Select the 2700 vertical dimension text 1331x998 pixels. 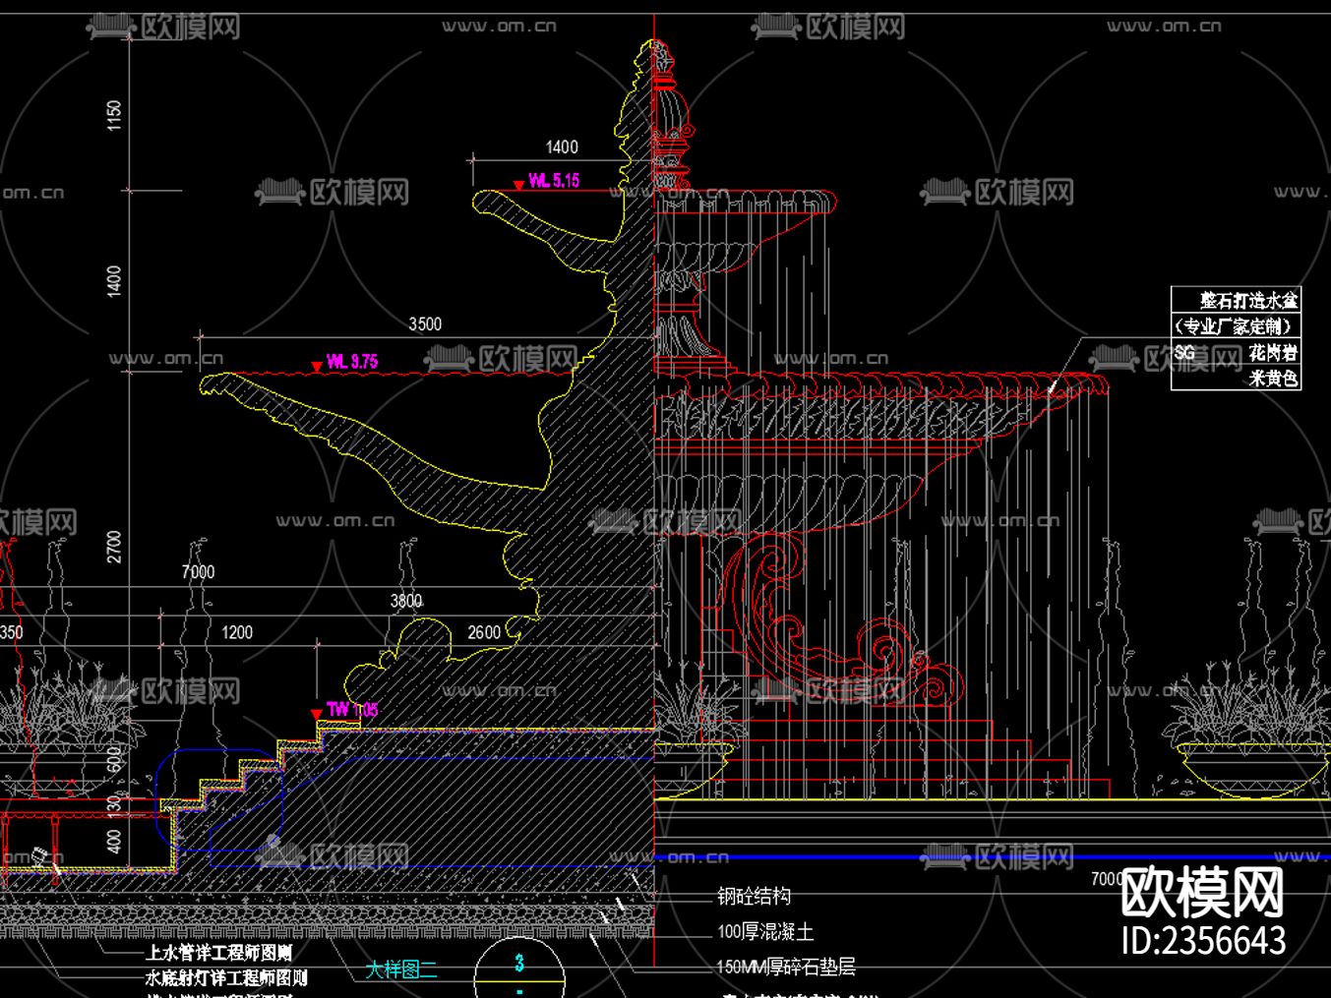coord(115,547)
